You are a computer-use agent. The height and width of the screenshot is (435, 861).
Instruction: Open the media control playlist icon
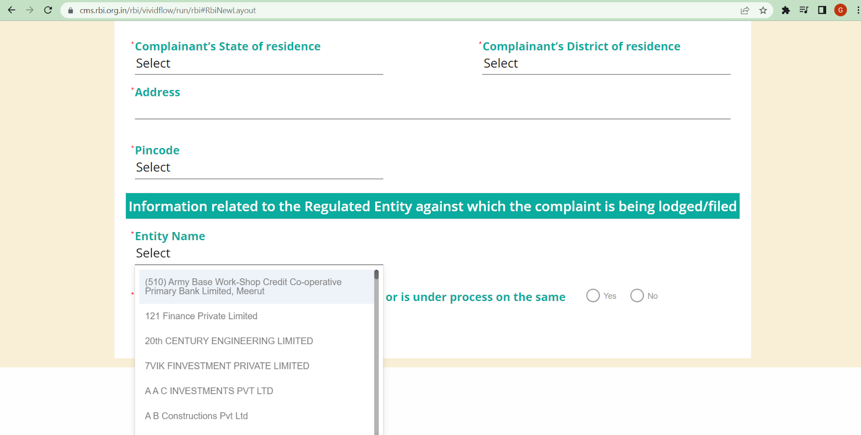pyautogui.click(x=804, y=10)
